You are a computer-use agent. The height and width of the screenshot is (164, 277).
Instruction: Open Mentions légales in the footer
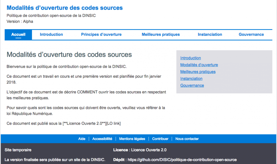tap(132, 139)
